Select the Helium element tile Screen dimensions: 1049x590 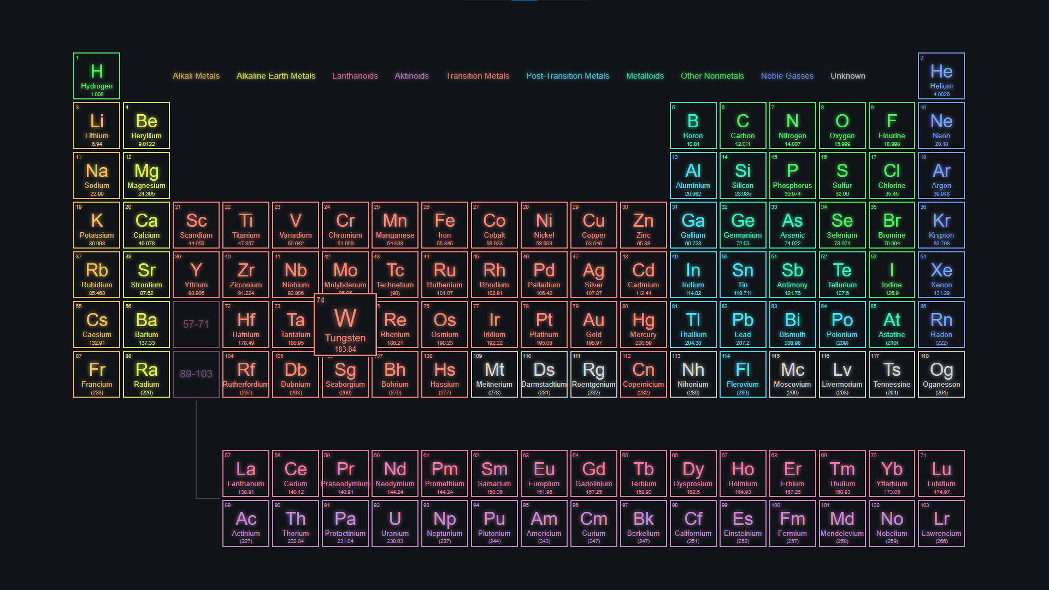[x=941, y=76]
